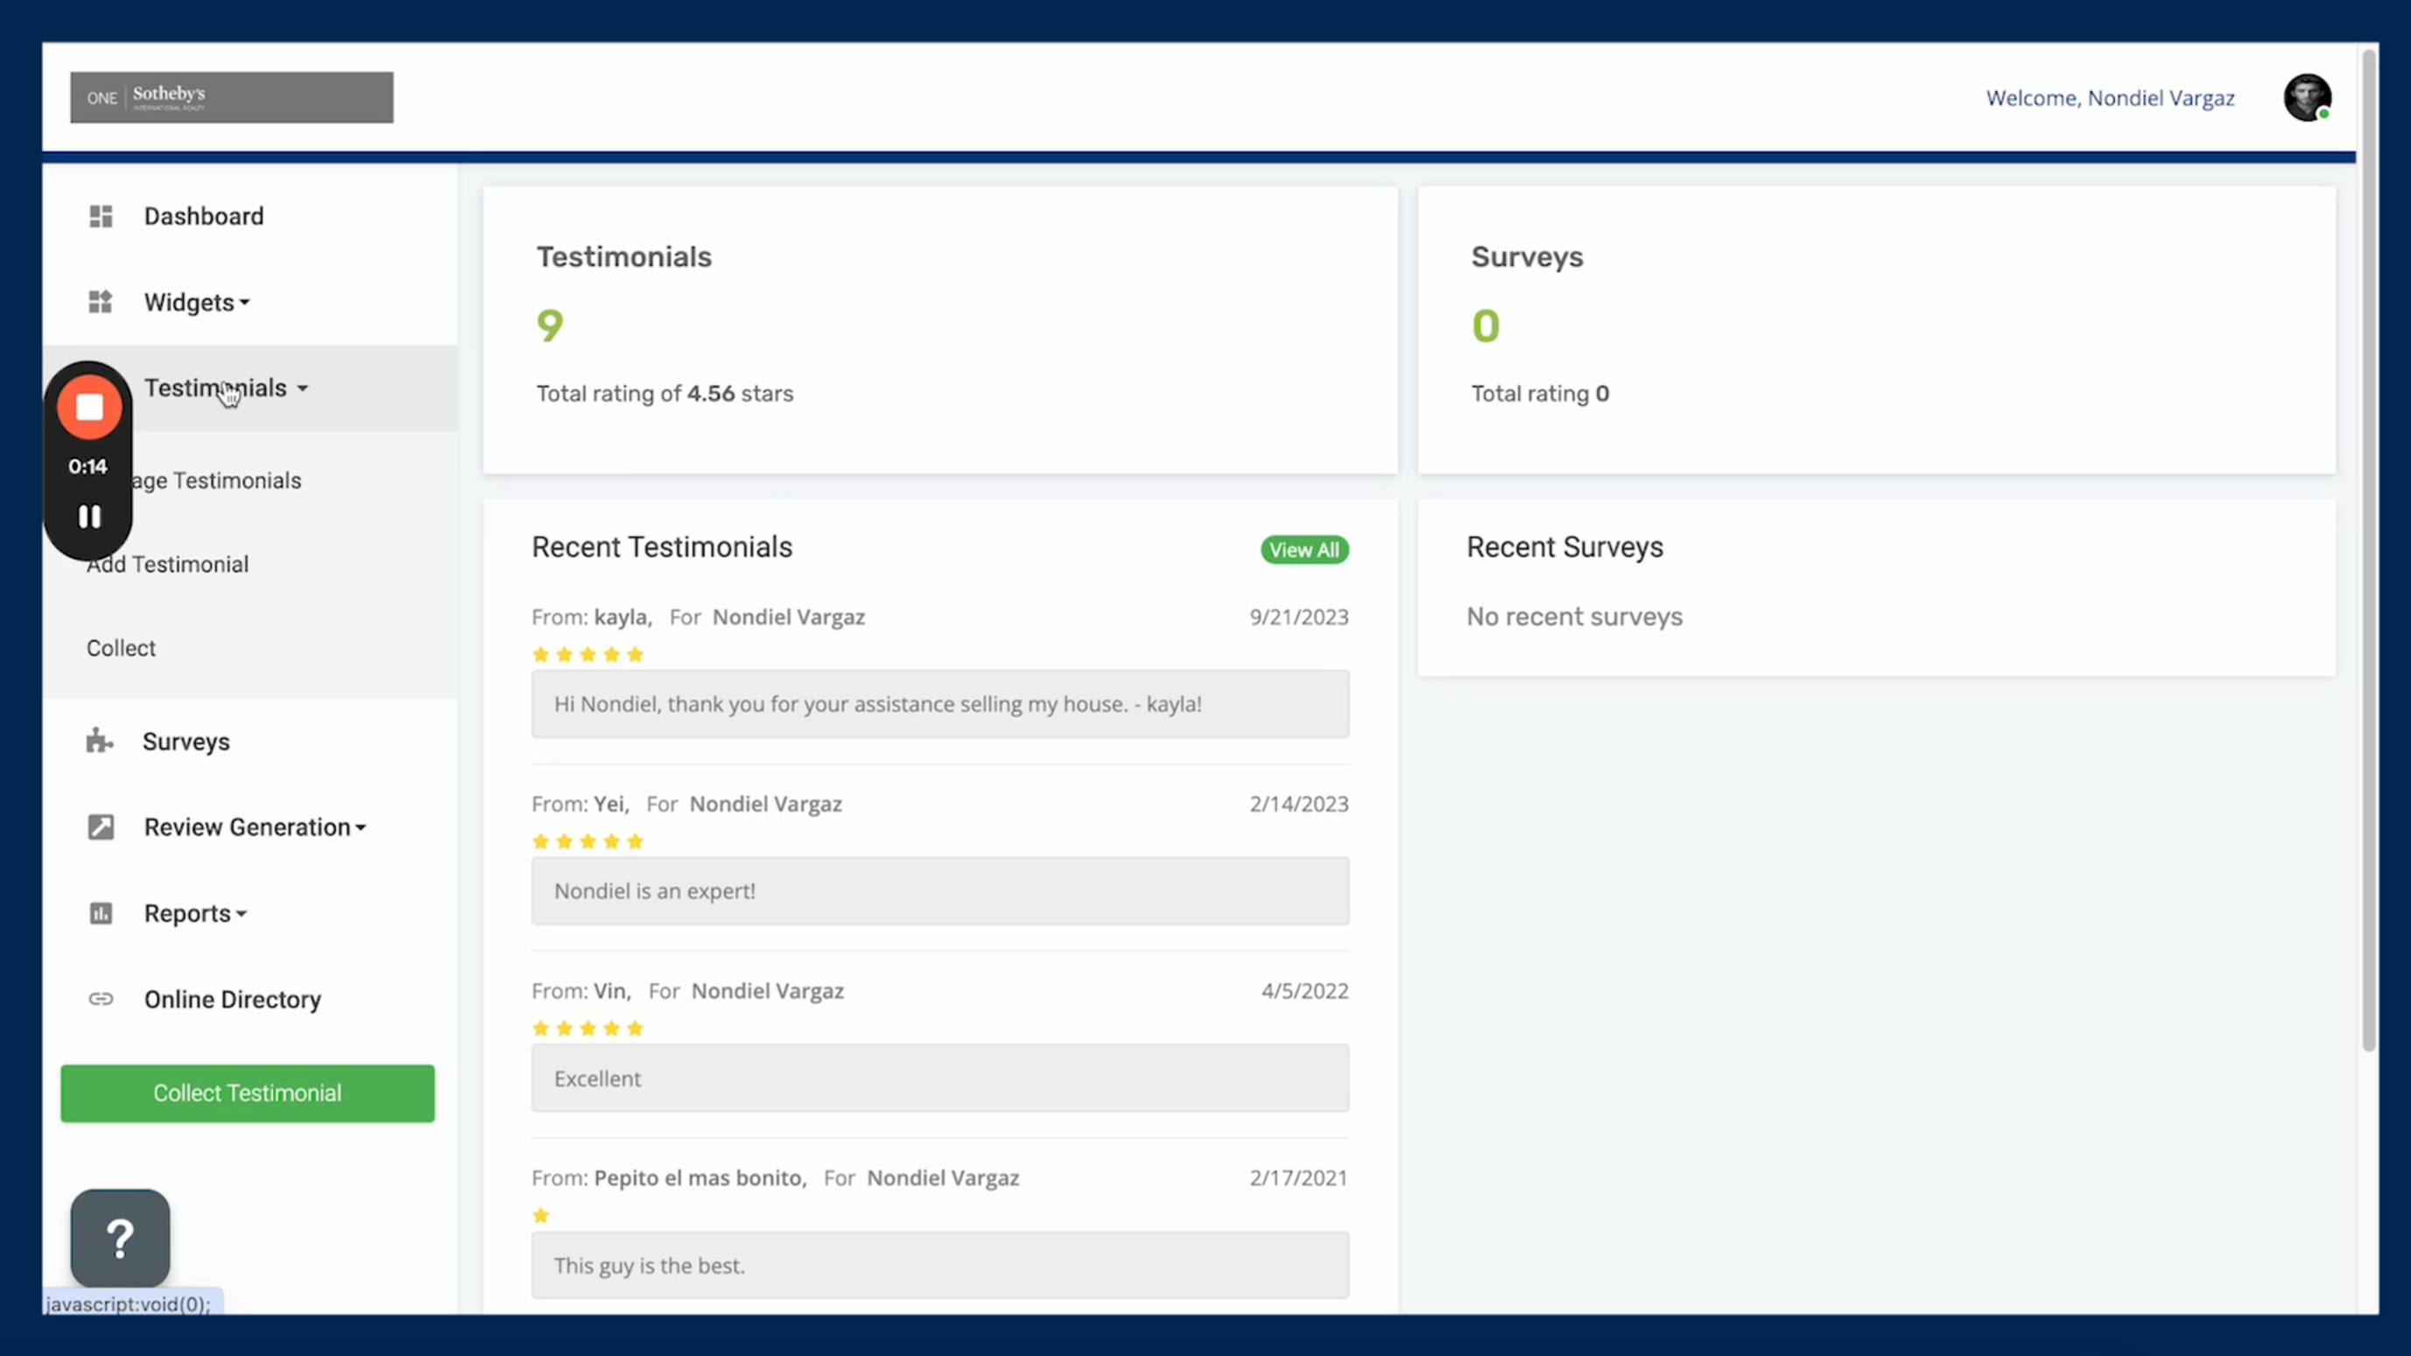Click the Surveys puzzle icon
Screen dimensions: 2411x1356
click(99, 741)
